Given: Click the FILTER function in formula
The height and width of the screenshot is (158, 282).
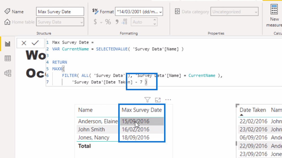Looking at the screenshot, I should 69,76.
